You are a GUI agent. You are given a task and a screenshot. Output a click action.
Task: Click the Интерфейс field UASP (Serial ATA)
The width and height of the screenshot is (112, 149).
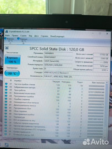pos(58,61)
